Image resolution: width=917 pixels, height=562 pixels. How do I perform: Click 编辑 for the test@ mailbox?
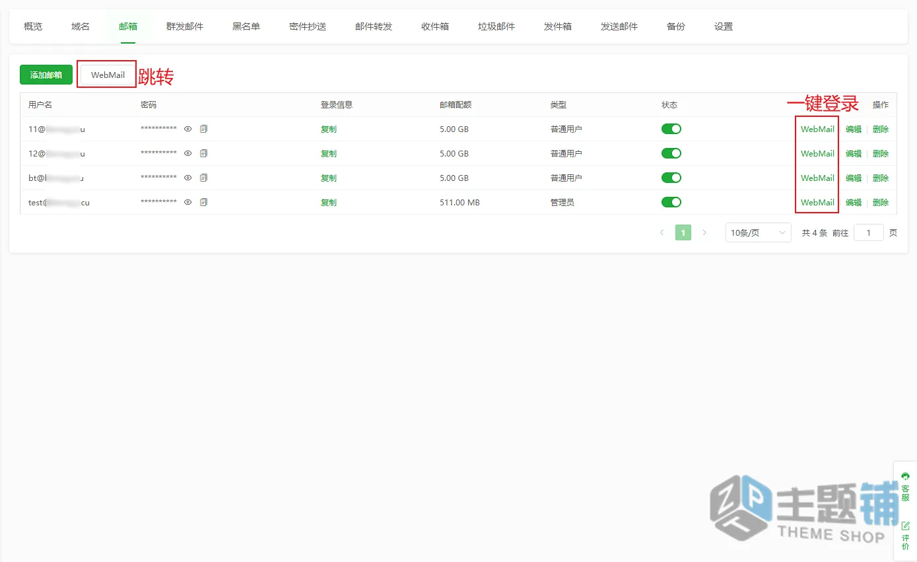[854, 203]
